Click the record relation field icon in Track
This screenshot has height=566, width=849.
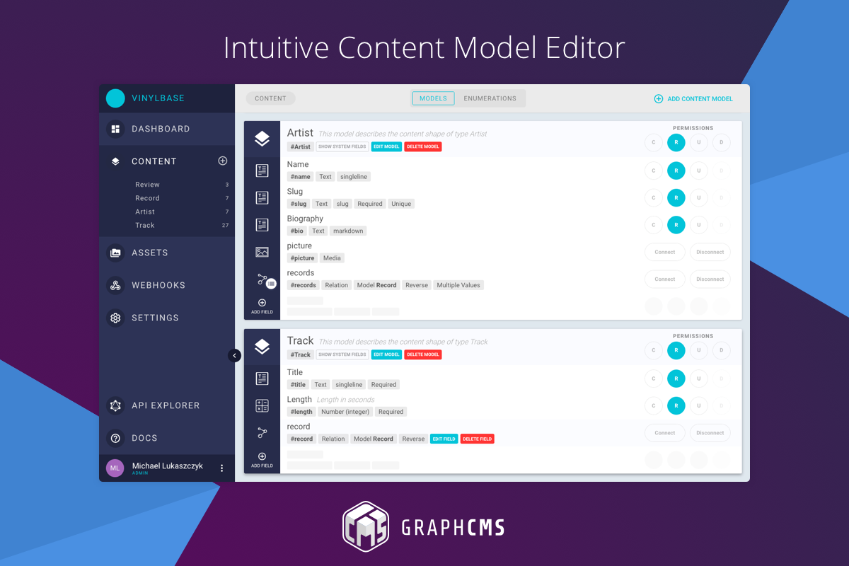262,432
